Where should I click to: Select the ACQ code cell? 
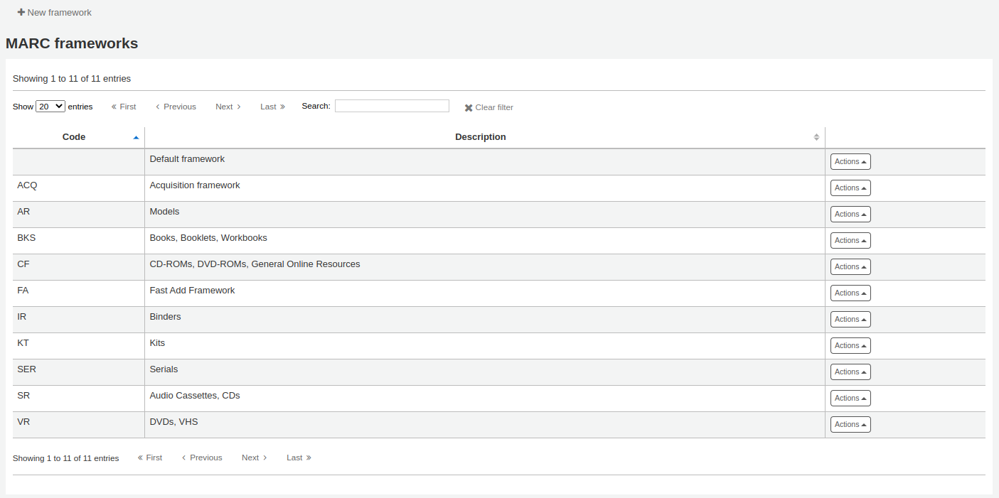[x=78, y=188]
